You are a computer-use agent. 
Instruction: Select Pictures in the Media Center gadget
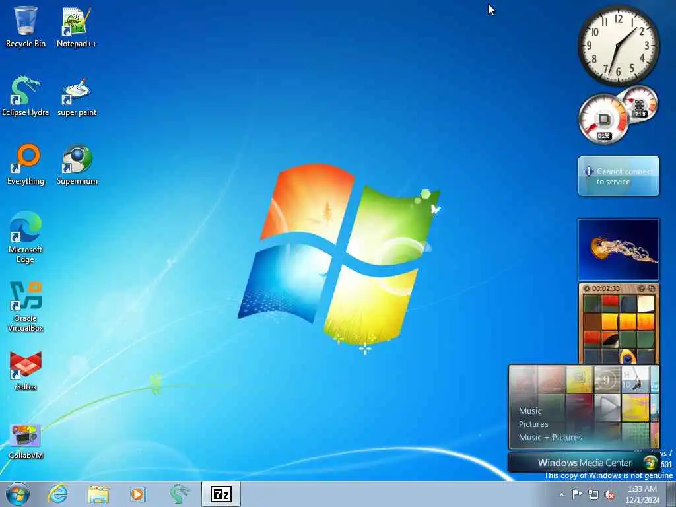click(x=533, y=424)
